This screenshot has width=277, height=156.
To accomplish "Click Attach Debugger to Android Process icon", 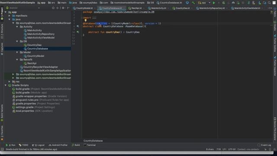I will (238, 3).
